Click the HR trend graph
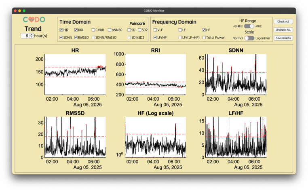The height and width of the screenshot is (190, 308). click(x=75, y=74)
